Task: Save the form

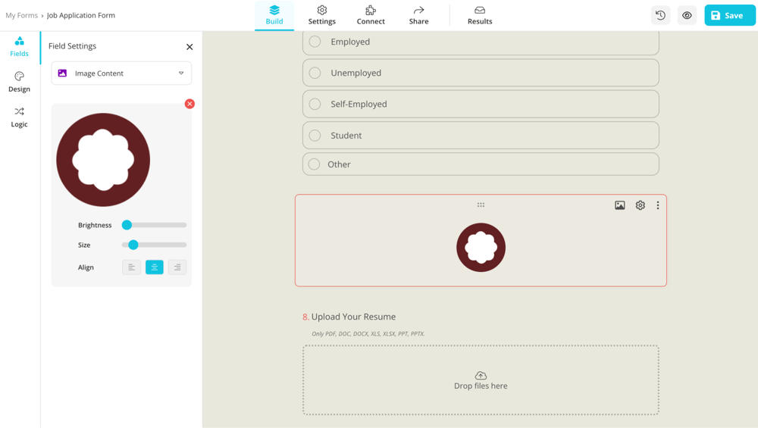Action: (x=729, y=15)
